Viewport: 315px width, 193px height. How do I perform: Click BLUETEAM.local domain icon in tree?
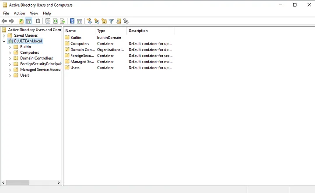tap(10, 41)
